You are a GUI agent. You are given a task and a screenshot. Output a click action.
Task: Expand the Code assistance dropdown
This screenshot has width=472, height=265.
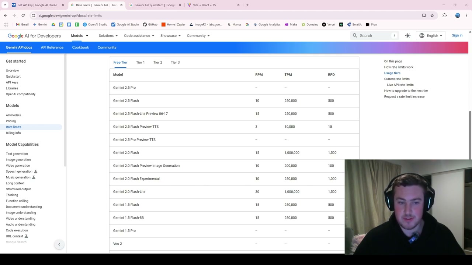tap(139, 36)
